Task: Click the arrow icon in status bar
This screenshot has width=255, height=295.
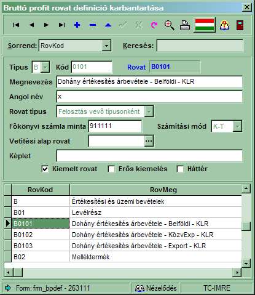Action: [x=8, y=288]
